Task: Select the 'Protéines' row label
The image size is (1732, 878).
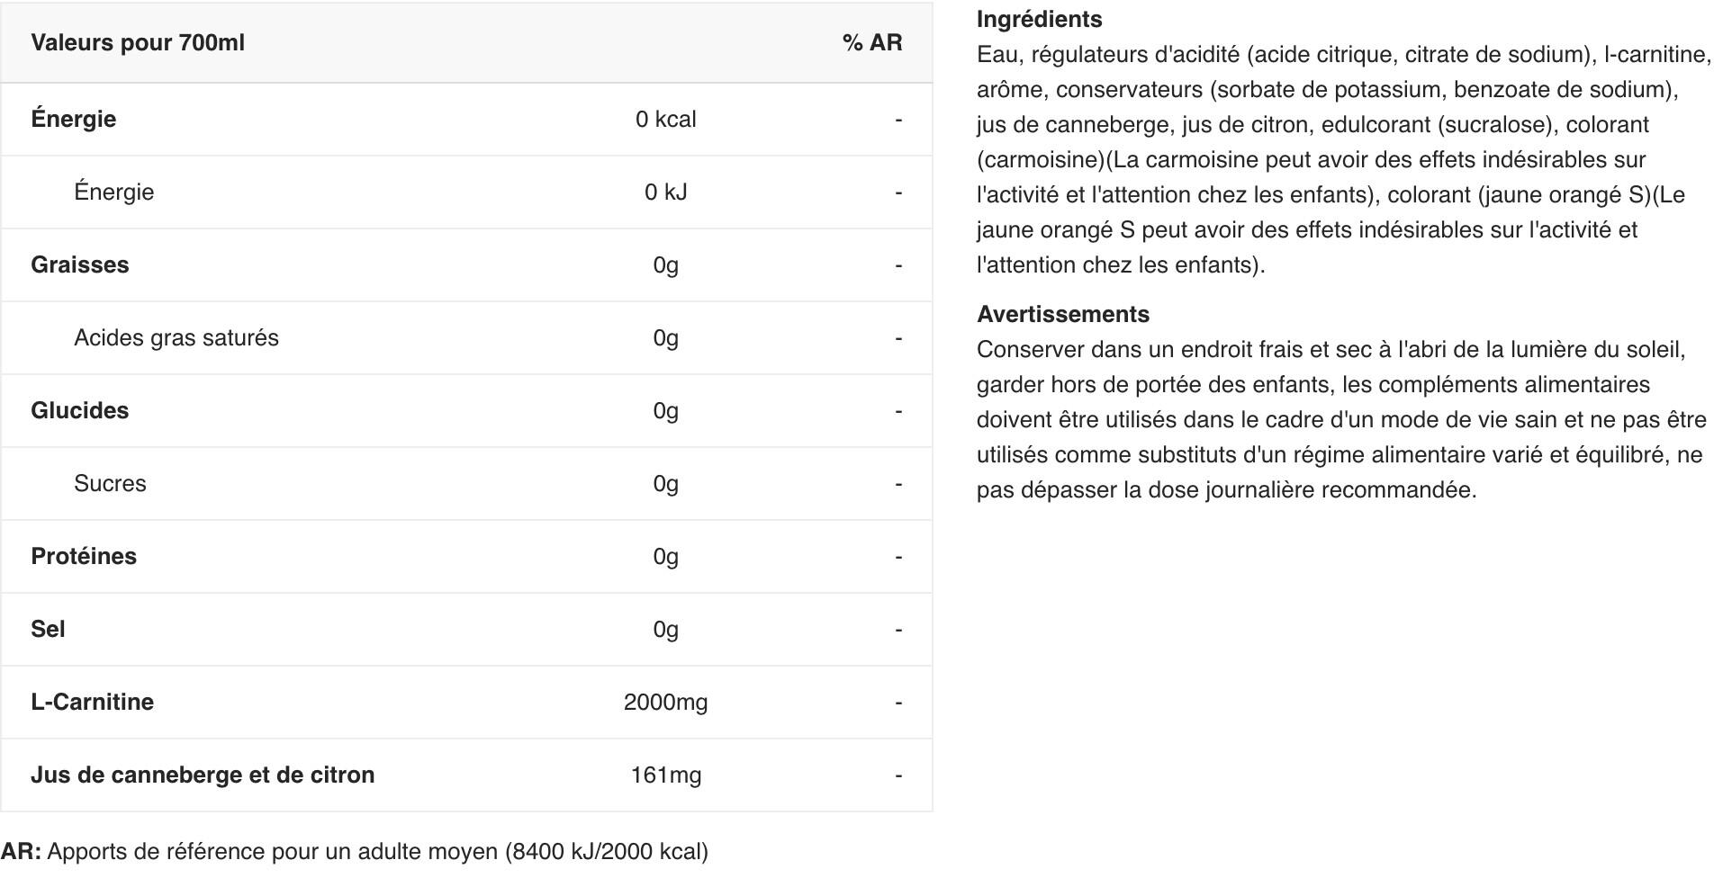Action: (x=84, y=557)
